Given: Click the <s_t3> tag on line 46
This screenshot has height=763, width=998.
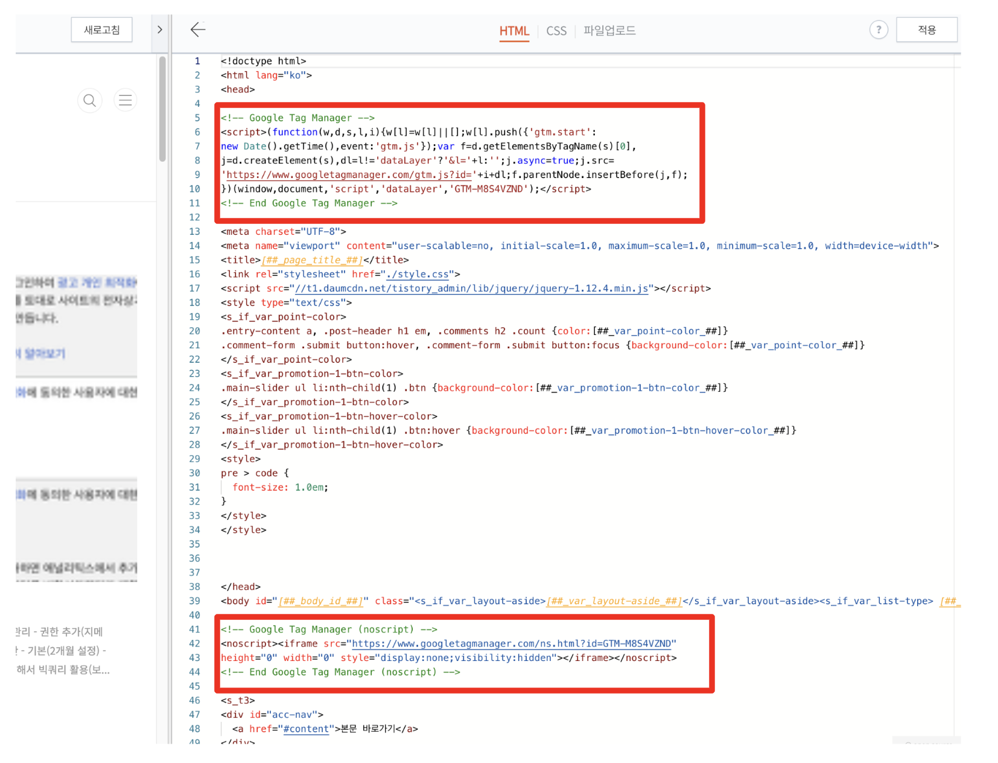Looking at the screenshot, I should point(238,701).
